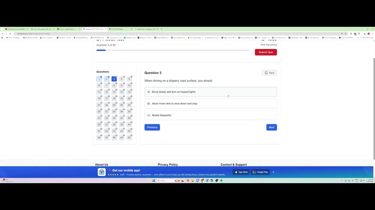Select answer C: Brake frequently

211,115
